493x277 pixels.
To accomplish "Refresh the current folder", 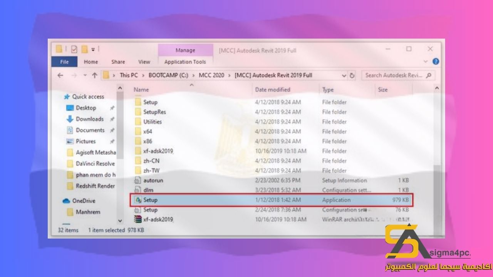I will tap(352, 76).
